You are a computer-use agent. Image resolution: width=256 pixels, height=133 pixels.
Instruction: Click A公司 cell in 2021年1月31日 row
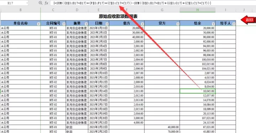coord(21,28)
